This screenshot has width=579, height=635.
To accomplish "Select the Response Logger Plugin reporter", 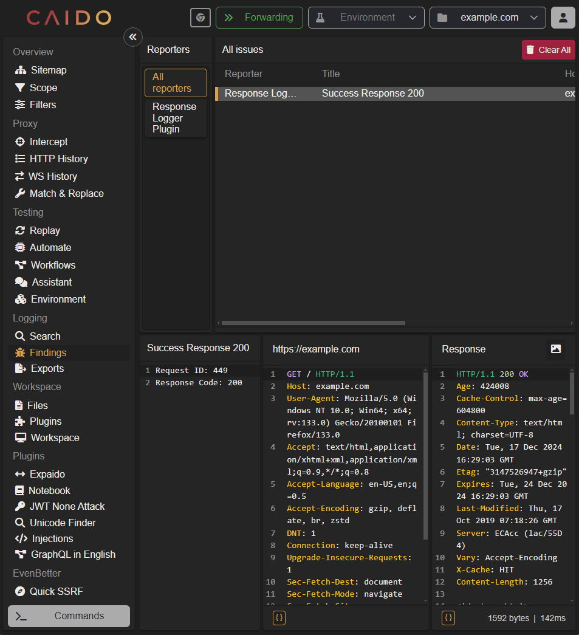I will (175, 118).
